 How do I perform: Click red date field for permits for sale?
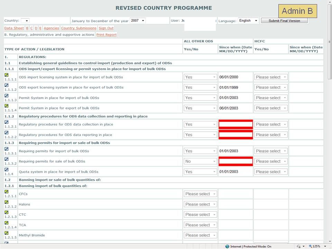(x=236, y=162)
